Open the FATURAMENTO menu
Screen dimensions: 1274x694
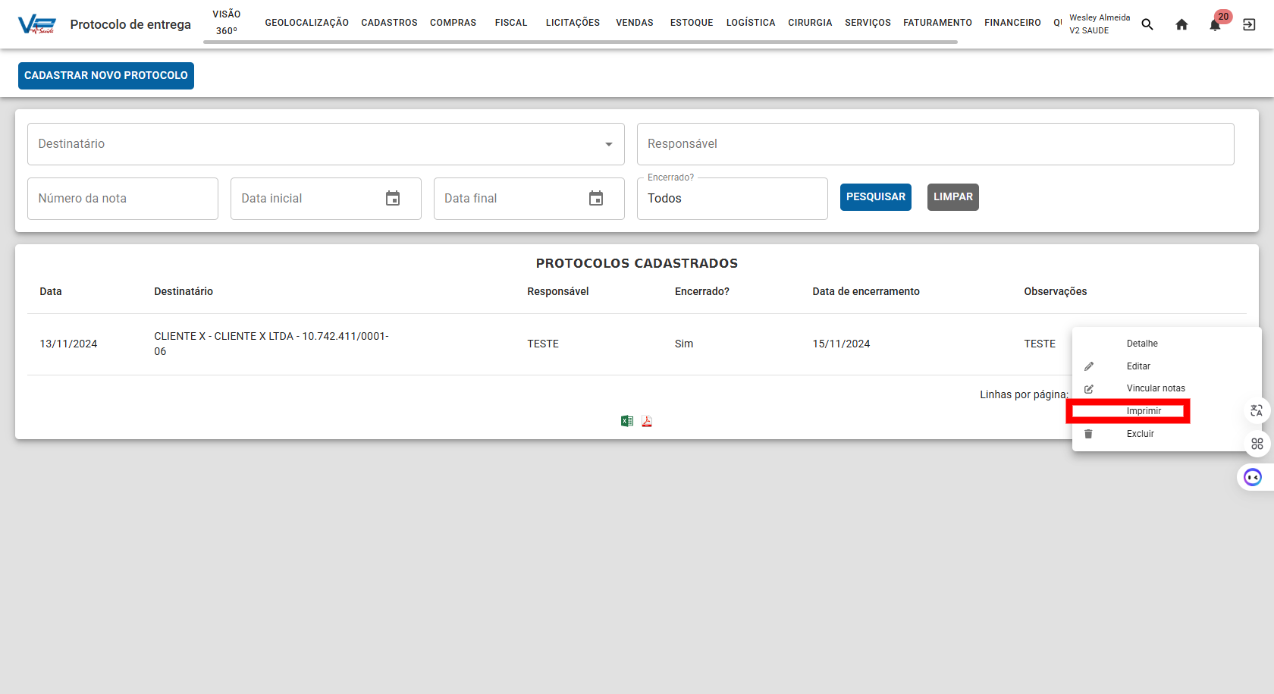(937, 23)
